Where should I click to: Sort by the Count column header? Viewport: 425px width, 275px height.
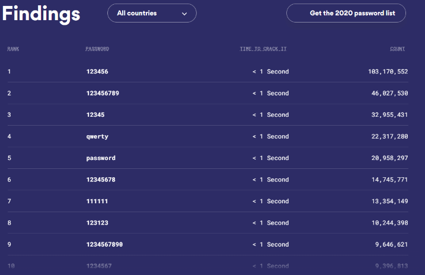[x=397, y=49]
